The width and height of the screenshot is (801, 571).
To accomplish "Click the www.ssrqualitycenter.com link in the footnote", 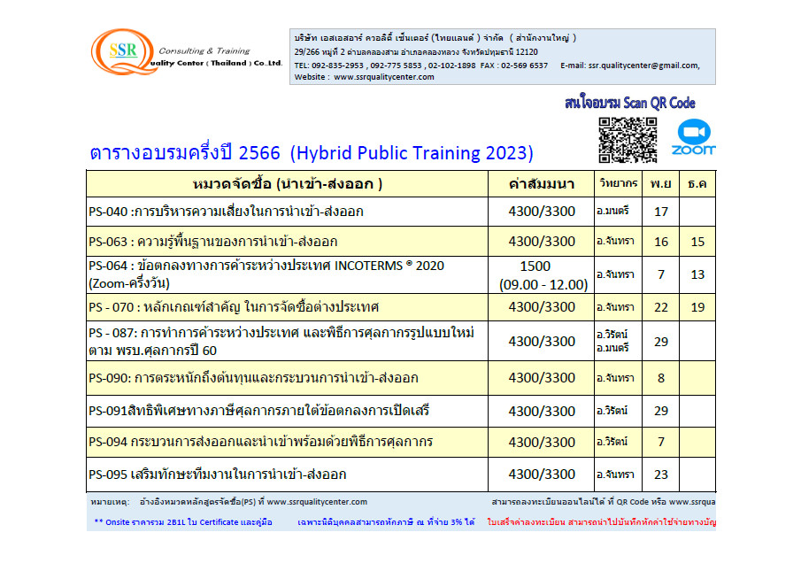I will coord(317,502).
